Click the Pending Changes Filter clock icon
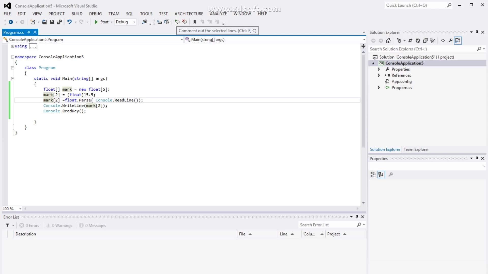 [x=399, y=41]
